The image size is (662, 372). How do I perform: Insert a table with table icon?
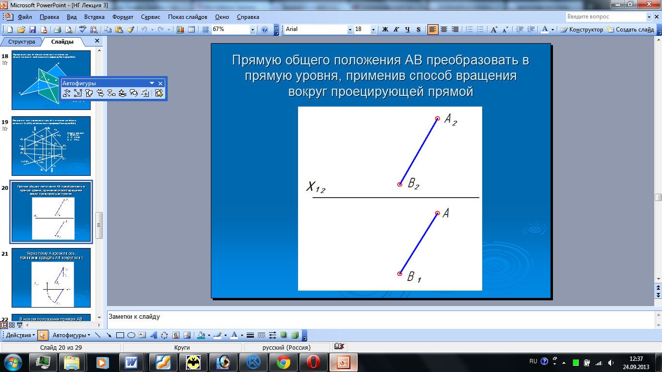click(x=191, y=30)
